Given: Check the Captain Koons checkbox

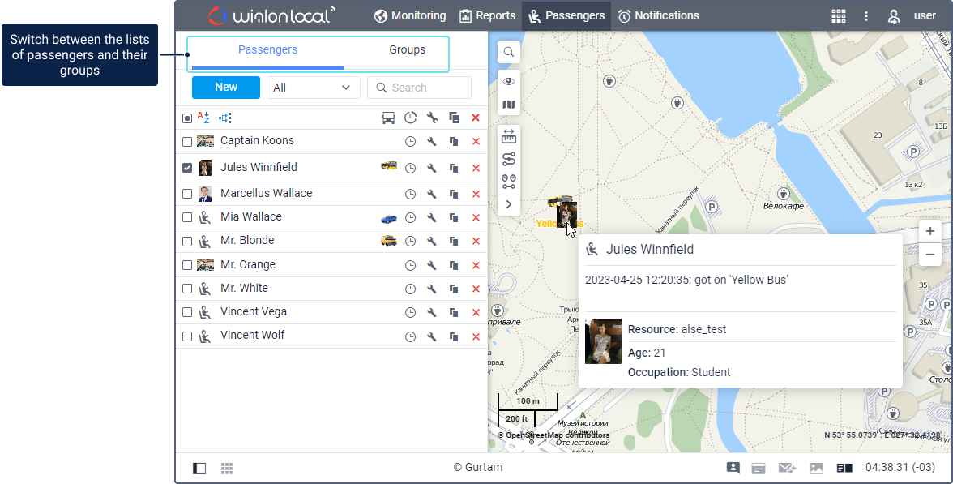Looking at the screenshot, I should pos(187,141).
